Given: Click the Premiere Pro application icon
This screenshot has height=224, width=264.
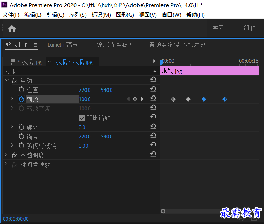Looking at the screenshot, I should tap(4, 5).
